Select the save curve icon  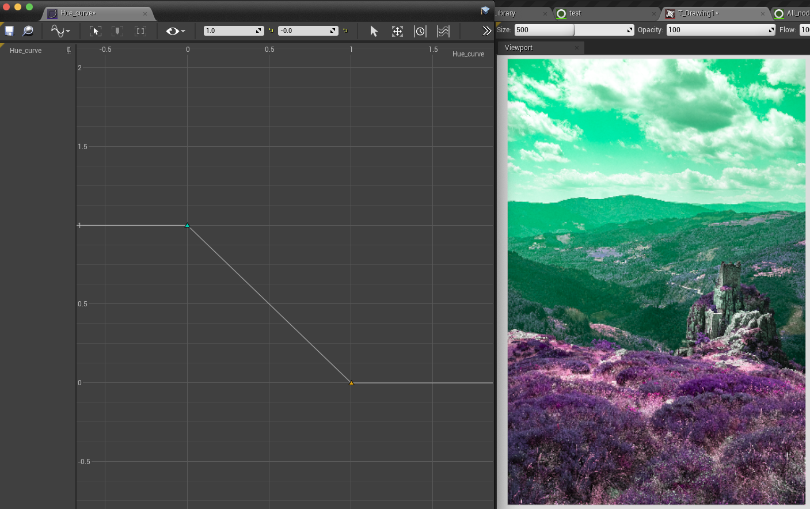tap(9, 31)
